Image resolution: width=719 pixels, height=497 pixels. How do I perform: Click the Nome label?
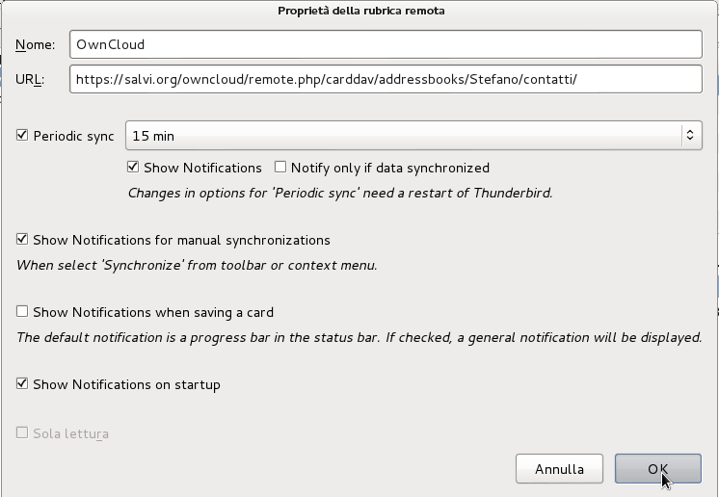pyautogui.click(x=37, y=44)
